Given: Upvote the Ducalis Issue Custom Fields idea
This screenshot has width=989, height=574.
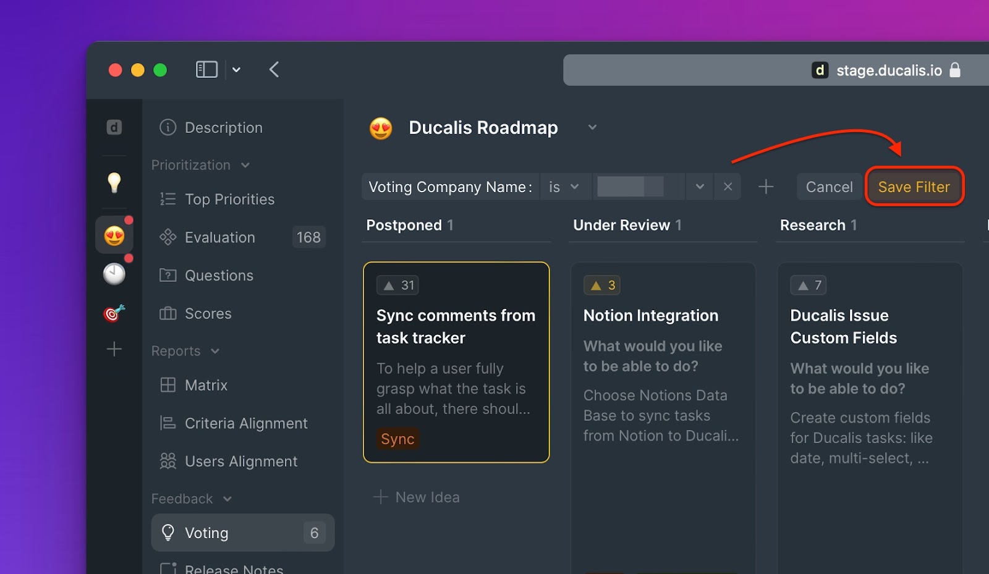Looking at the screenshot, I should (x=809, y=285).
